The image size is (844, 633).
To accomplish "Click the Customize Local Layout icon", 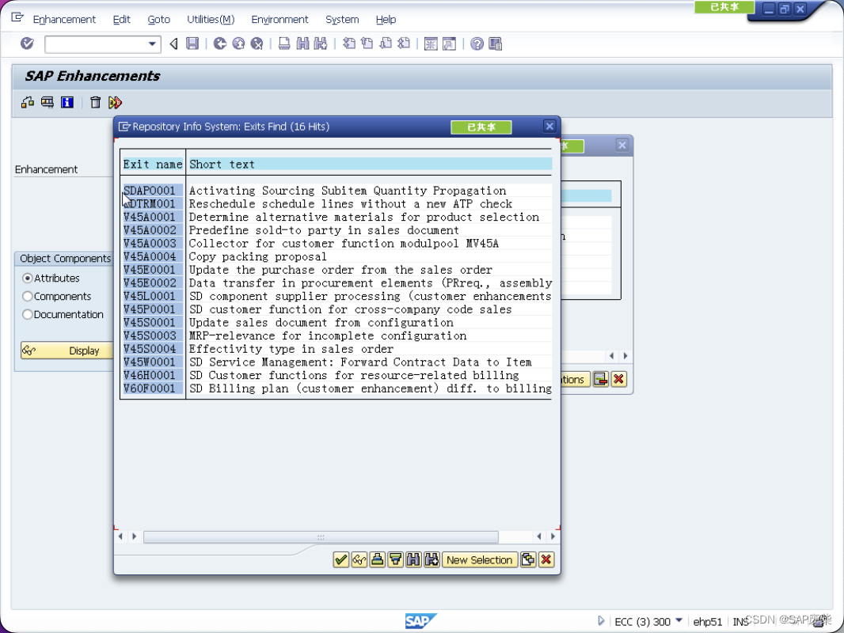I will pyautogui.click(x=495, y=44).
